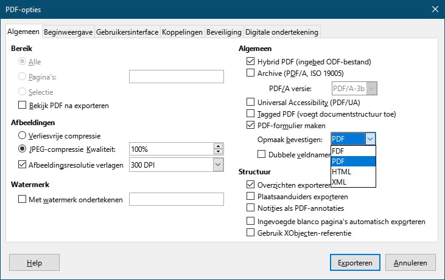The image size is (445, 280).
Task: Uncheck Hybrid PDF option
Action: [251, 61]
